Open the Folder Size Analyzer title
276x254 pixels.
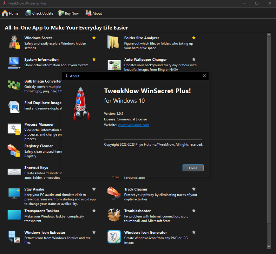(x=142, y=38)
